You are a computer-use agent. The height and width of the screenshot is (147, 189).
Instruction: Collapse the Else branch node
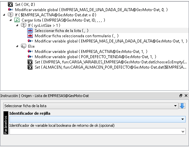pyautogui.click(x=17, y=46)
